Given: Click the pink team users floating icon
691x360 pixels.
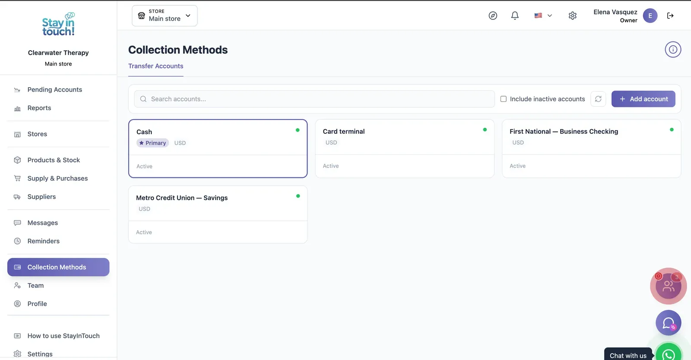Looking at the screenshot, I should click(x=669, y=286).
